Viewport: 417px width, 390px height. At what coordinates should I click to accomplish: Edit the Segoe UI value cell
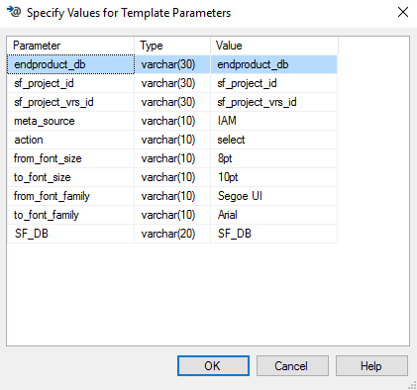click(x=273, y=196)
